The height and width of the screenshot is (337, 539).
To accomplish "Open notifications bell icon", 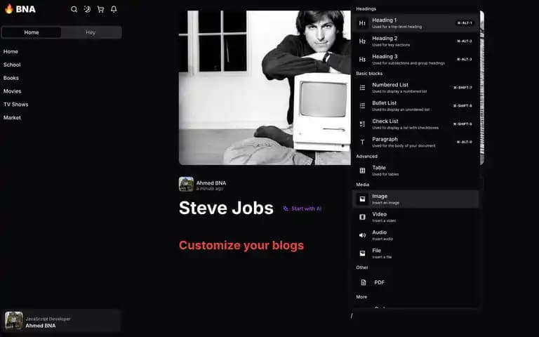I will 114,9.
